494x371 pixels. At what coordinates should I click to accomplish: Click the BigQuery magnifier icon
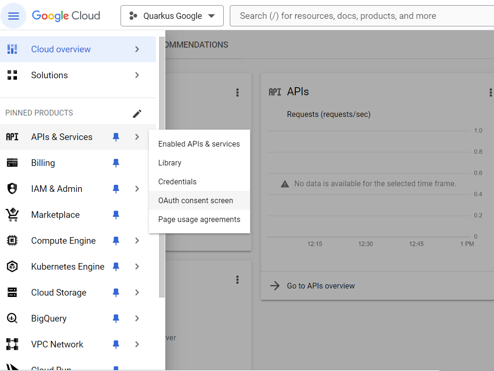[12, 318]
